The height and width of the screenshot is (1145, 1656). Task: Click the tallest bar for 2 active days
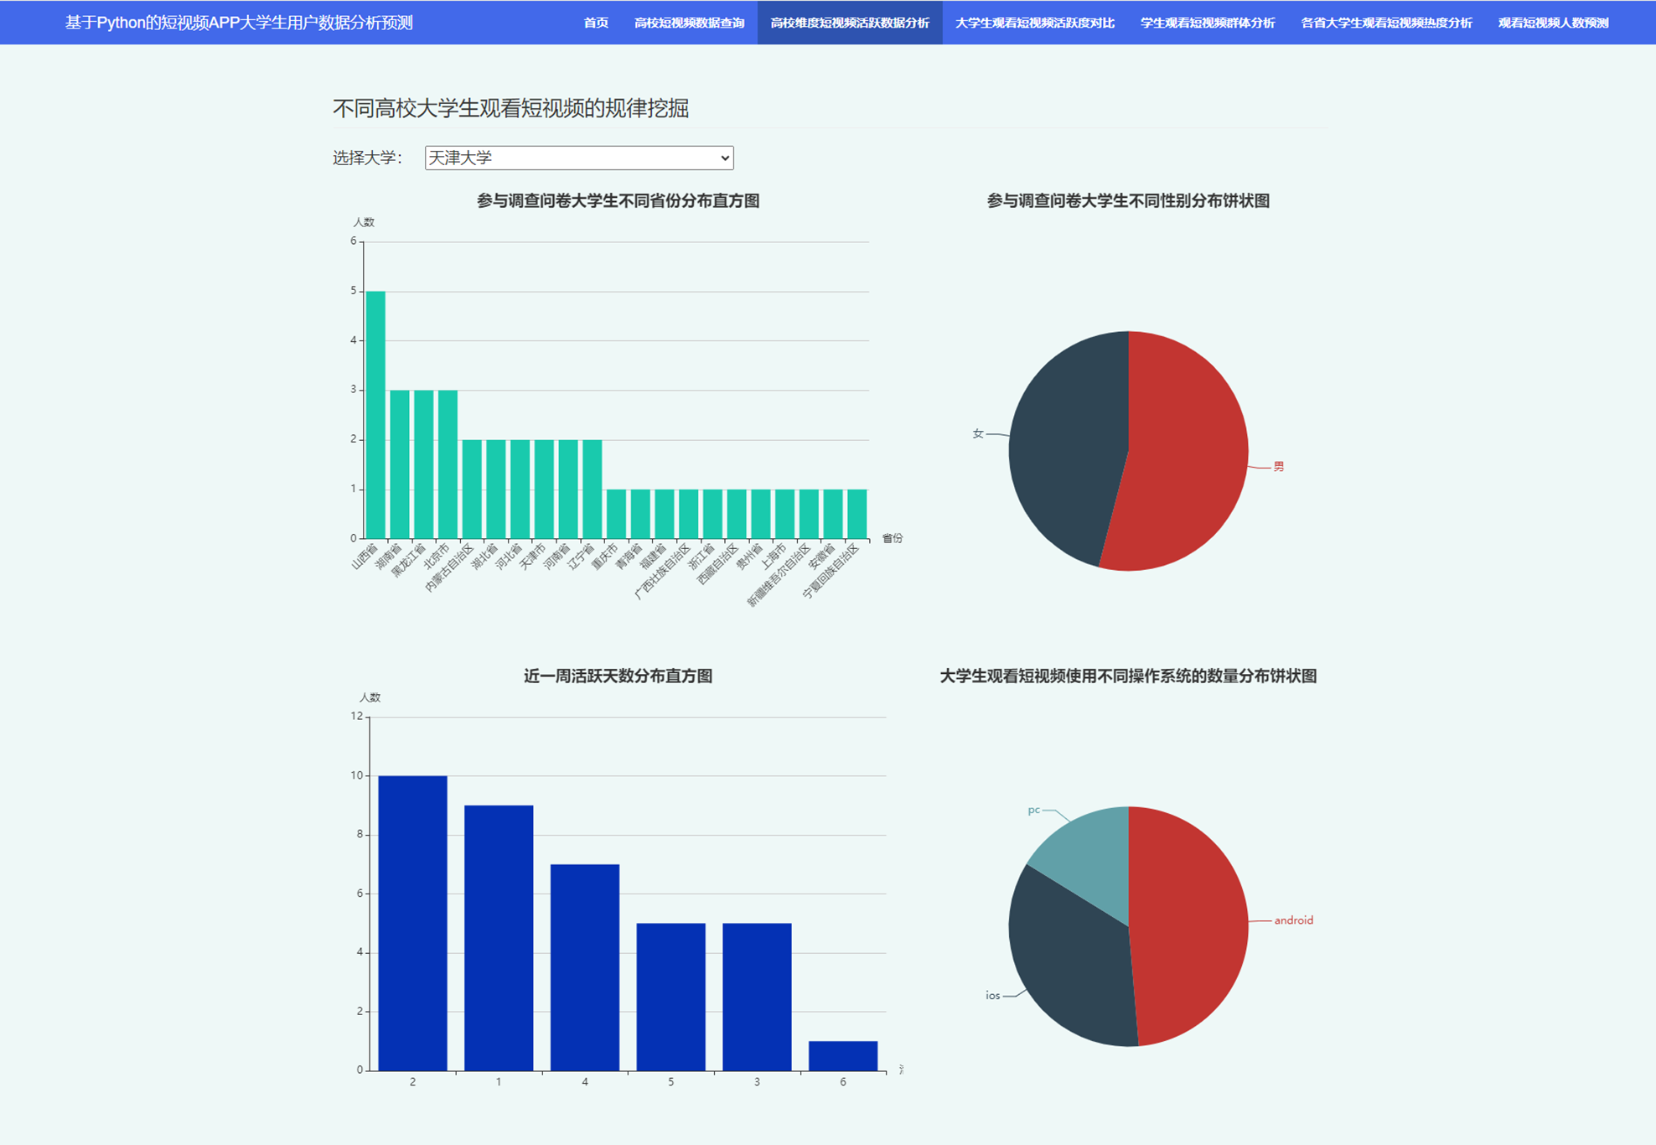[412, 922]
